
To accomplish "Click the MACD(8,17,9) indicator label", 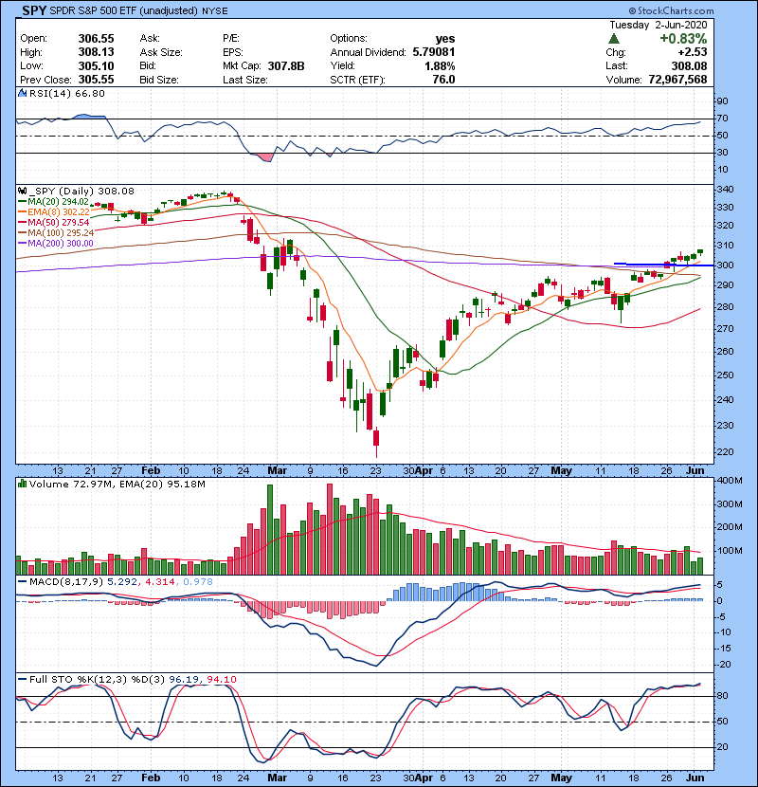I will pyautogui.click(x=66, y=582).
